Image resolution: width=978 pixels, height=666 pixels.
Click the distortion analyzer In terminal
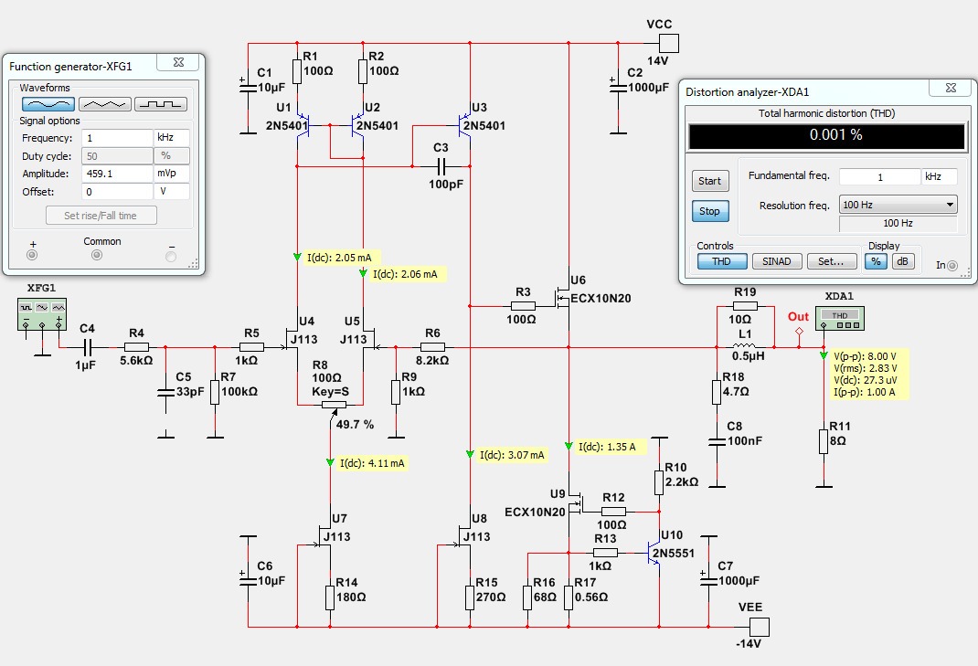point(952,266)
